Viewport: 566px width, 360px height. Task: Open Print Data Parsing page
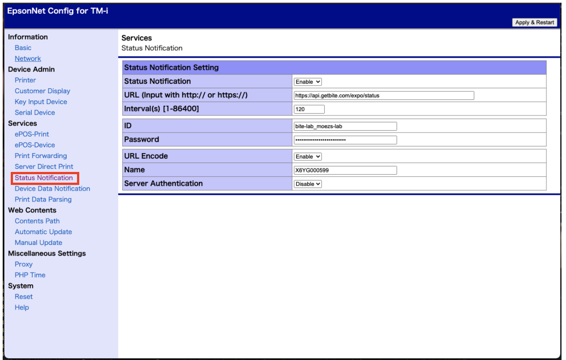[x=43, y=199]
